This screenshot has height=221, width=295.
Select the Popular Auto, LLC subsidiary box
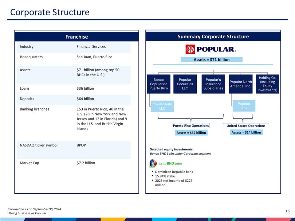pyautogui.click(x=162, y=106)
